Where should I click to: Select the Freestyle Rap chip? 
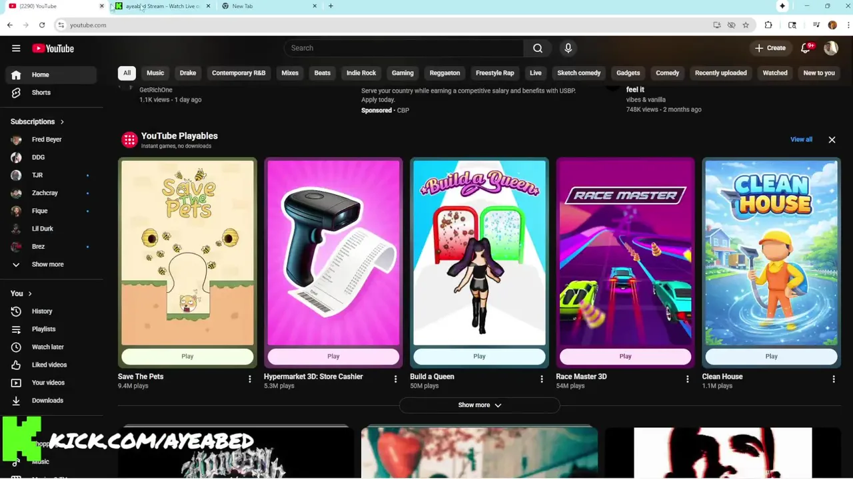pos(494,73)
